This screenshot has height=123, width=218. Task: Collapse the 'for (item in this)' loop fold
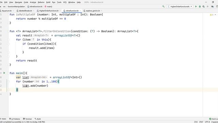[x=8, y=40]
